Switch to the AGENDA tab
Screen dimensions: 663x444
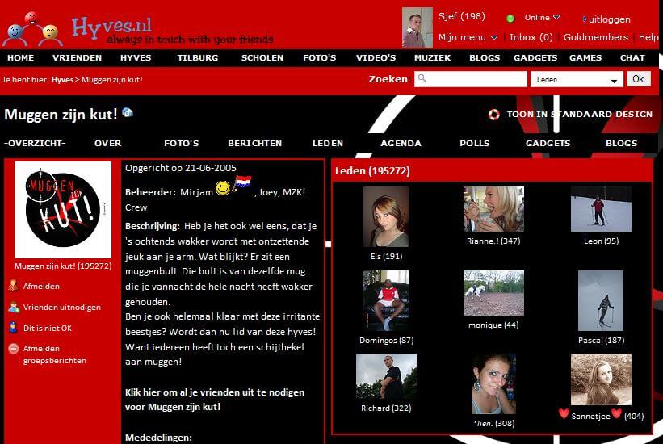tap(401, 143)
